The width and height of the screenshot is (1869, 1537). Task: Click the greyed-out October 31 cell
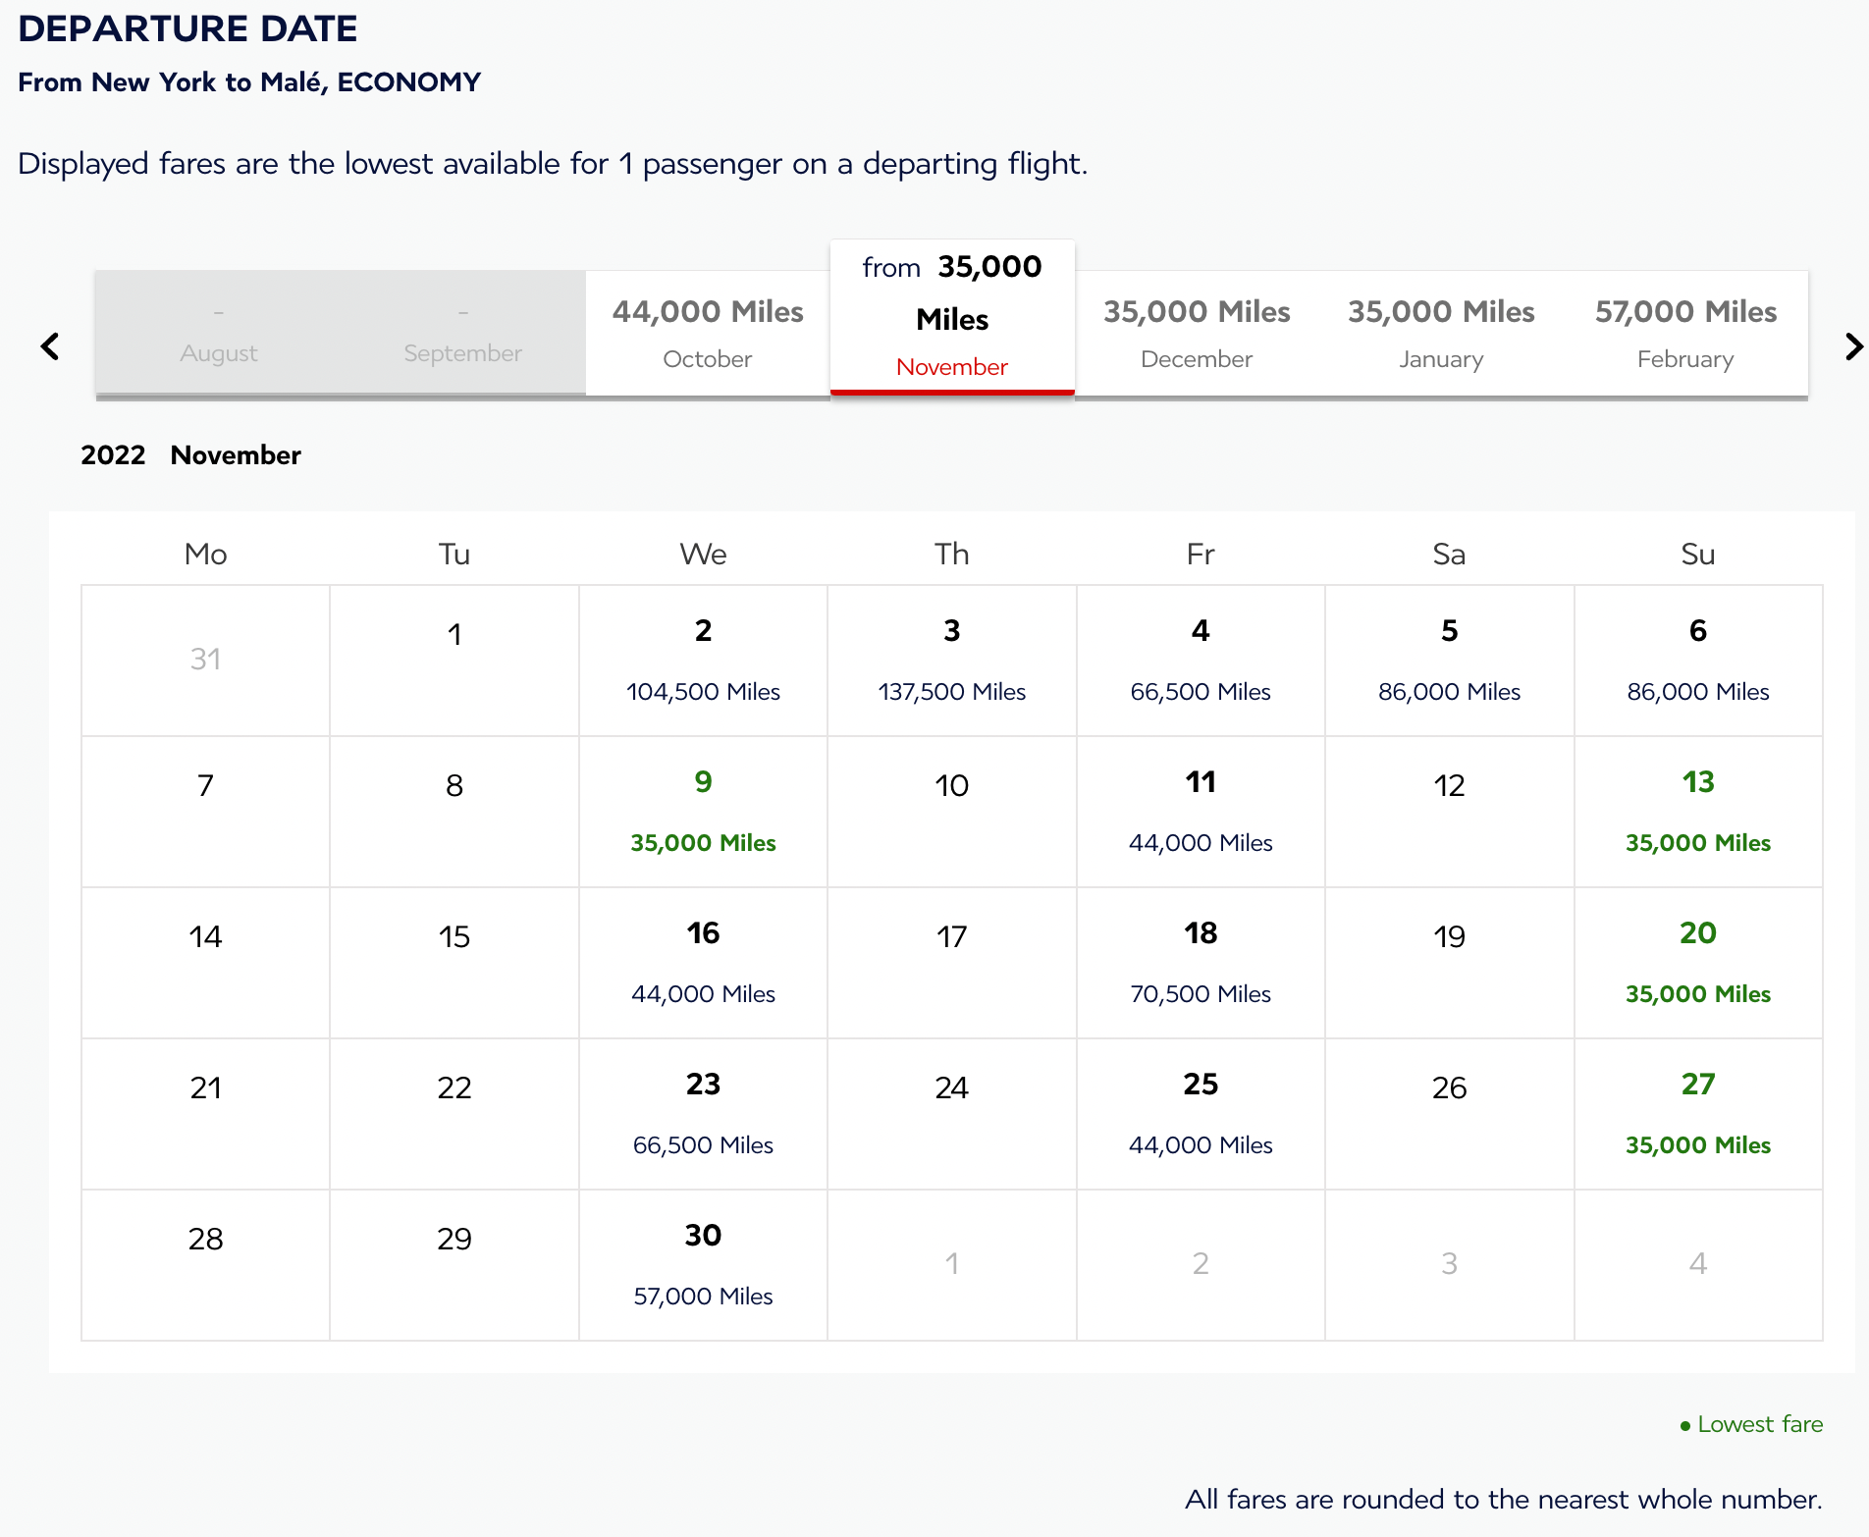[x=205, y=661]
